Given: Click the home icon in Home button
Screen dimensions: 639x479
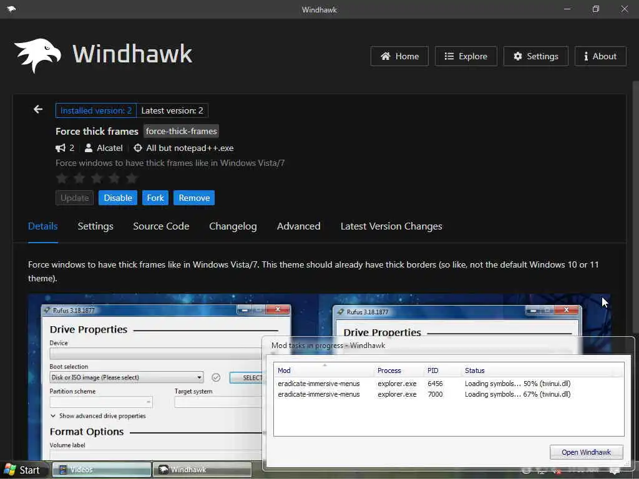Looking at the screenshot, I should 386,56.
